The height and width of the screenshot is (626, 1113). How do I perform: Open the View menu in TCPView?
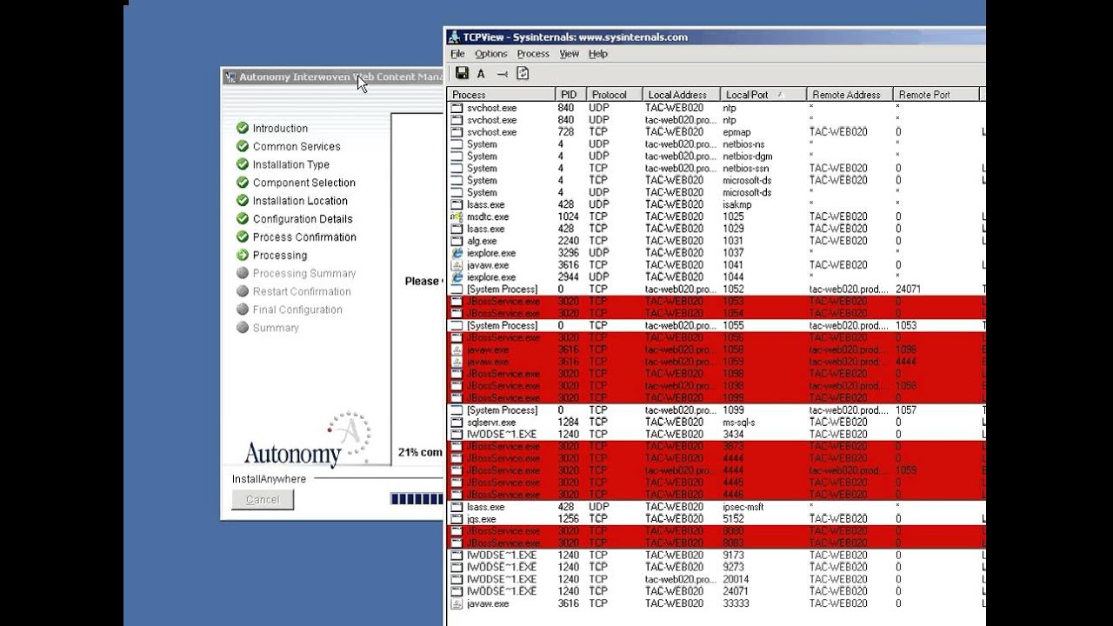click(x=569, y=54)
